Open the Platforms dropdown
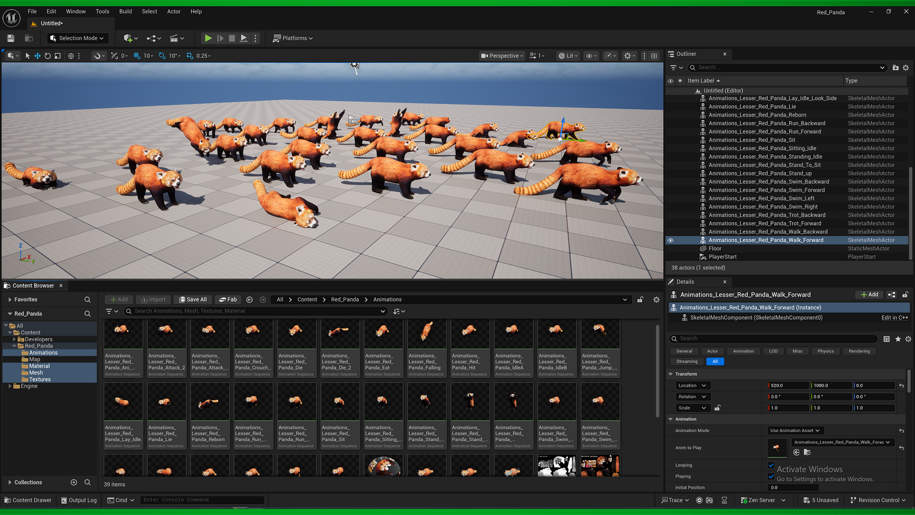Screen dimensions: 915x515 click(x=293, y=38)
